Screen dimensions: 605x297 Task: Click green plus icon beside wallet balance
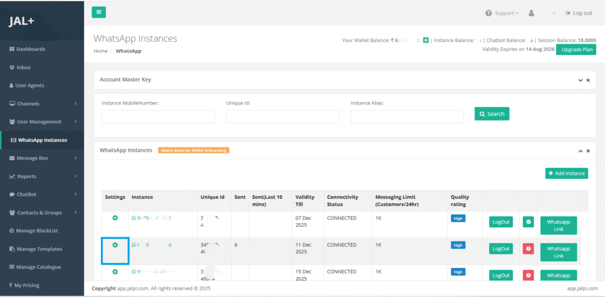point(425,40)
